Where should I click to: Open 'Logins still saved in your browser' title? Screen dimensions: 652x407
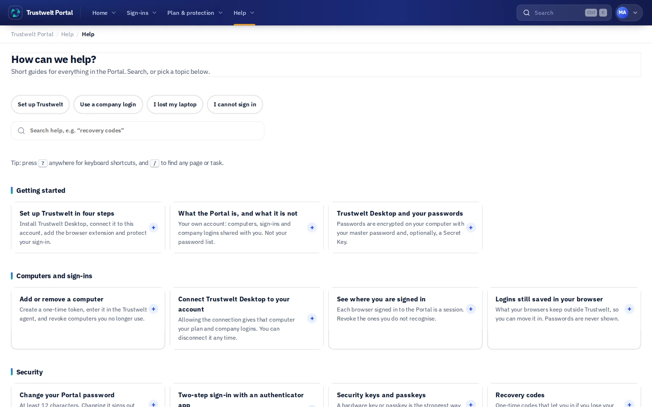click(x=549, y=299)
